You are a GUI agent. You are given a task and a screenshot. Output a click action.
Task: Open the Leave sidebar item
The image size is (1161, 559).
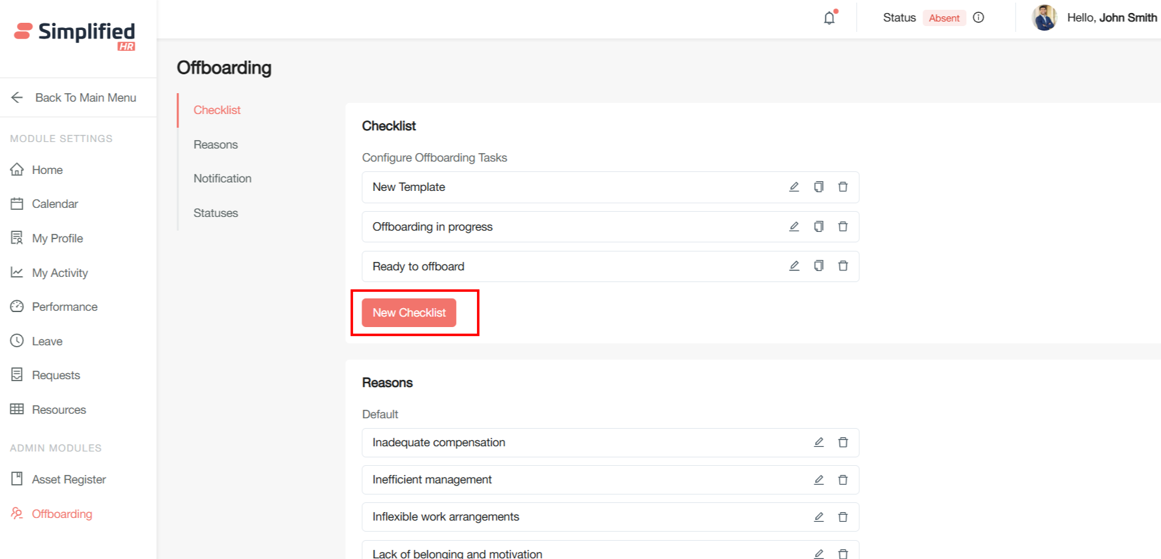47,341
